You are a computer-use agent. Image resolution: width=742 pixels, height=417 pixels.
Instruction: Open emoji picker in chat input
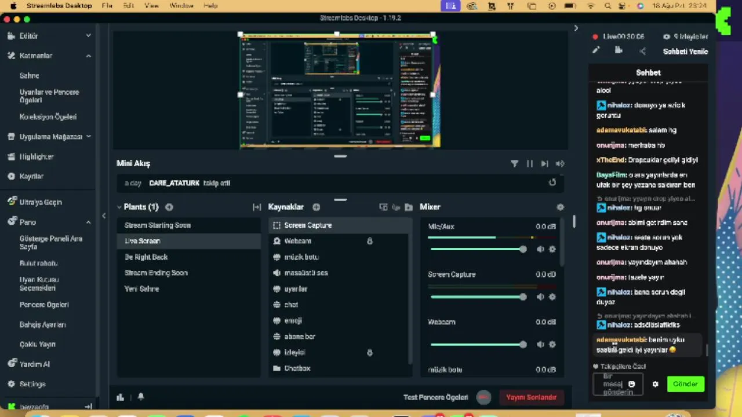pyautogui.click(x=632, y=384)
